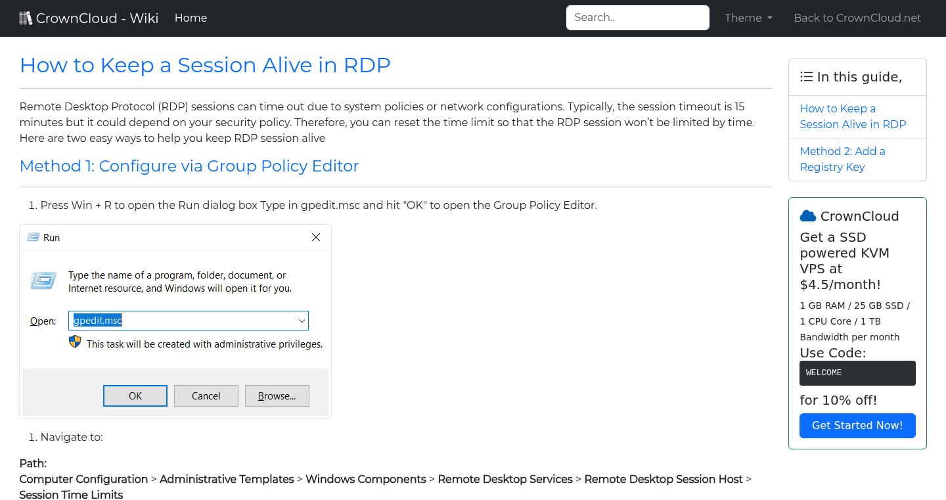Click the list icon beside 'In this guide,'
This screenshot has width=946, height=500.
[806, 76]
